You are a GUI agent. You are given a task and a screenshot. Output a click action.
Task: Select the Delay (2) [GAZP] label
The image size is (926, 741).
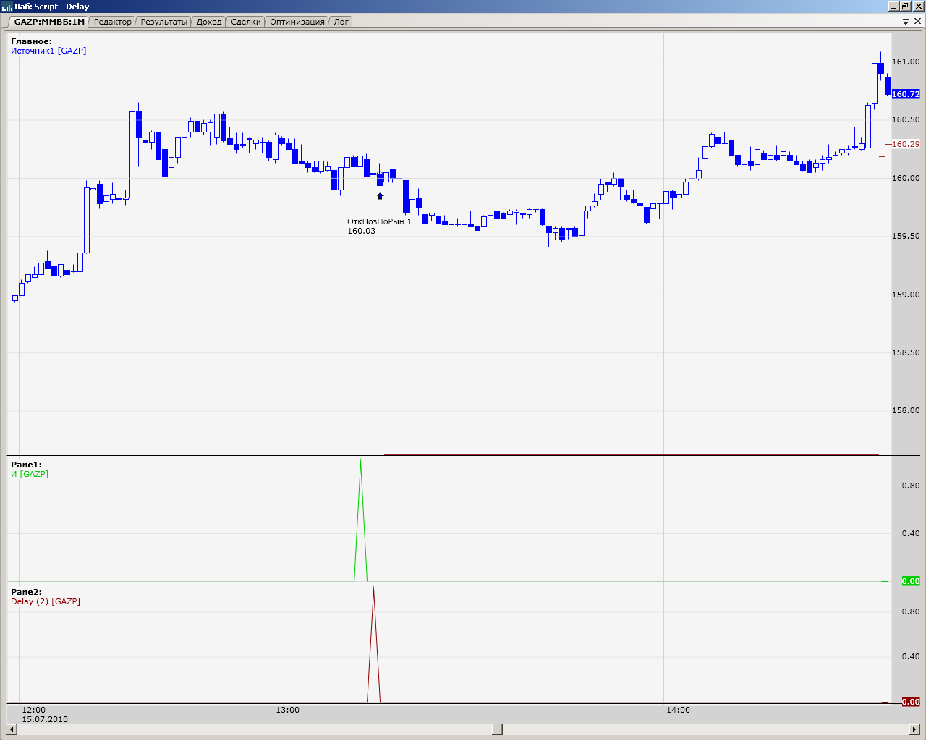(46, 601)
